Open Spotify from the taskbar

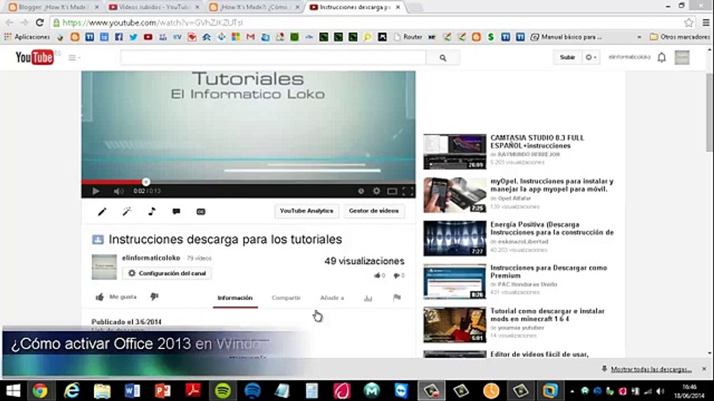point(223,390)
